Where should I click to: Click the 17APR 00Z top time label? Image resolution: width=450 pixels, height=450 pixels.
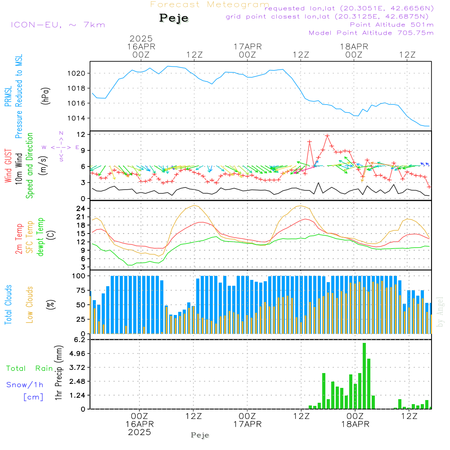point(247,50)
